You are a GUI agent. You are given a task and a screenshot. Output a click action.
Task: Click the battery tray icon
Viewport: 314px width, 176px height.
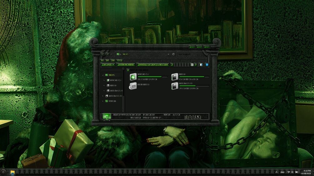tap(297, 172)
